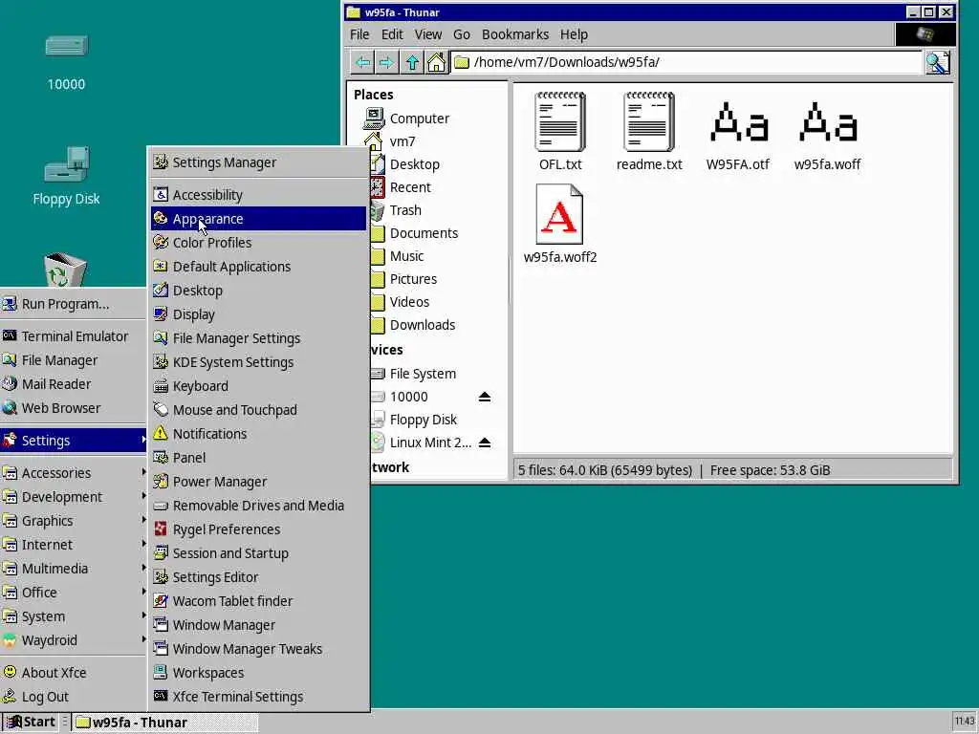This screenshot has height=734, width=979.
Task: Open Display settings
Action: tap(258, 314)
